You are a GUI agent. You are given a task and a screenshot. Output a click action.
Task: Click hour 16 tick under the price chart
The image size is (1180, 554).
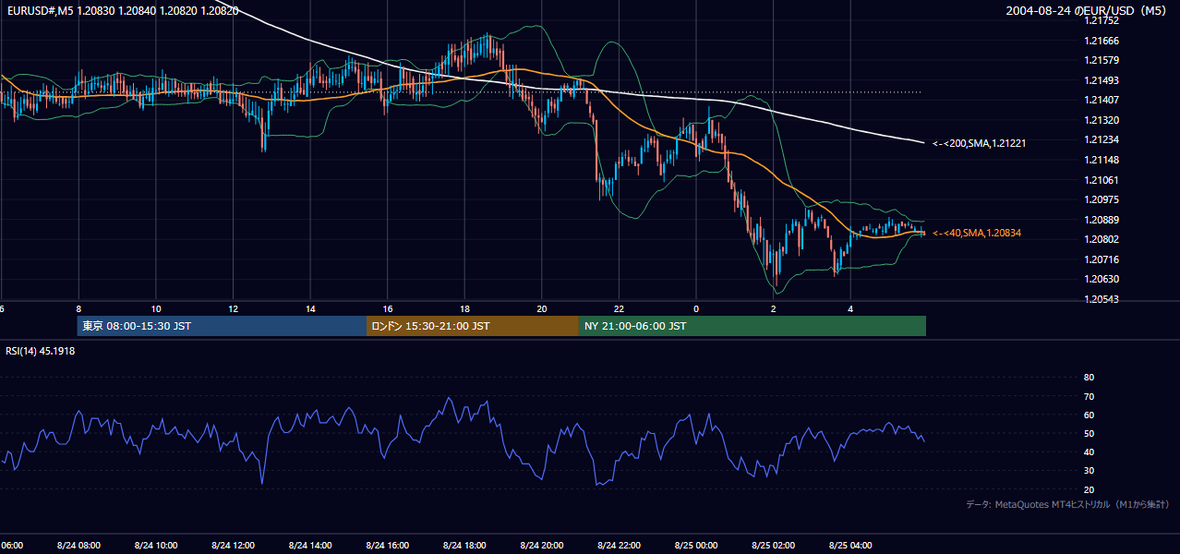click(388, 308)
